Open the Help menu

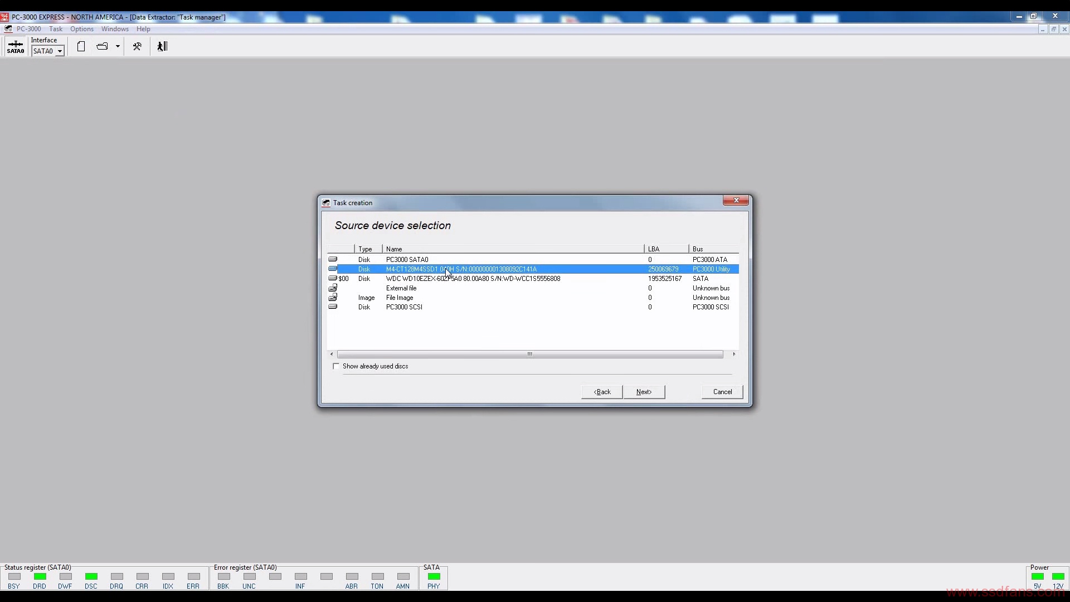[x=143, y=29]
